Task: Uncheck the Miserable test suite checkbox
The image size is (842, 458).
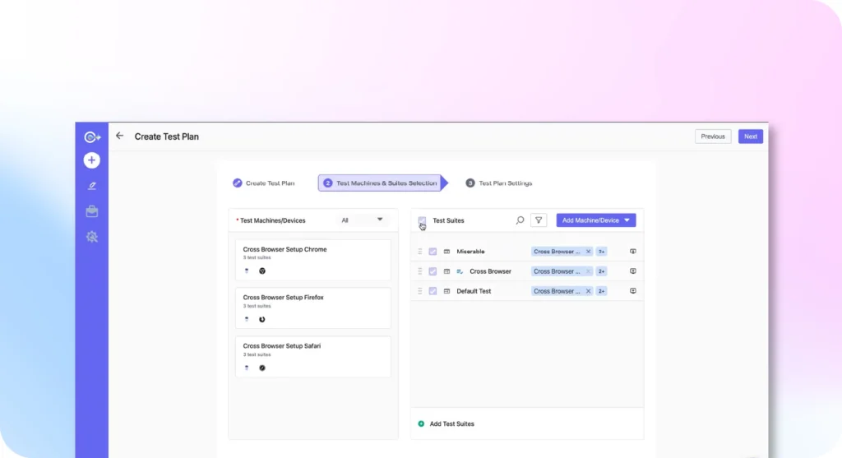Action: 433,252
